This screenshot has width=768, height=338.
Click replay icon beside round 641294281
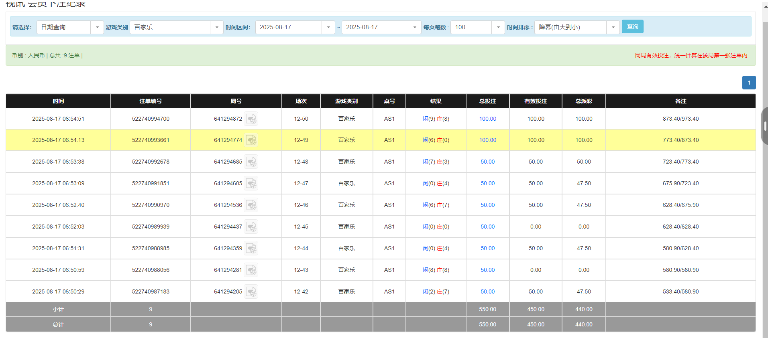point(251,270)
